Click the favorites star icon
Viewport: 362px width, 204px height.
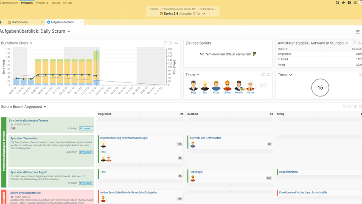[x=343, y=3]
